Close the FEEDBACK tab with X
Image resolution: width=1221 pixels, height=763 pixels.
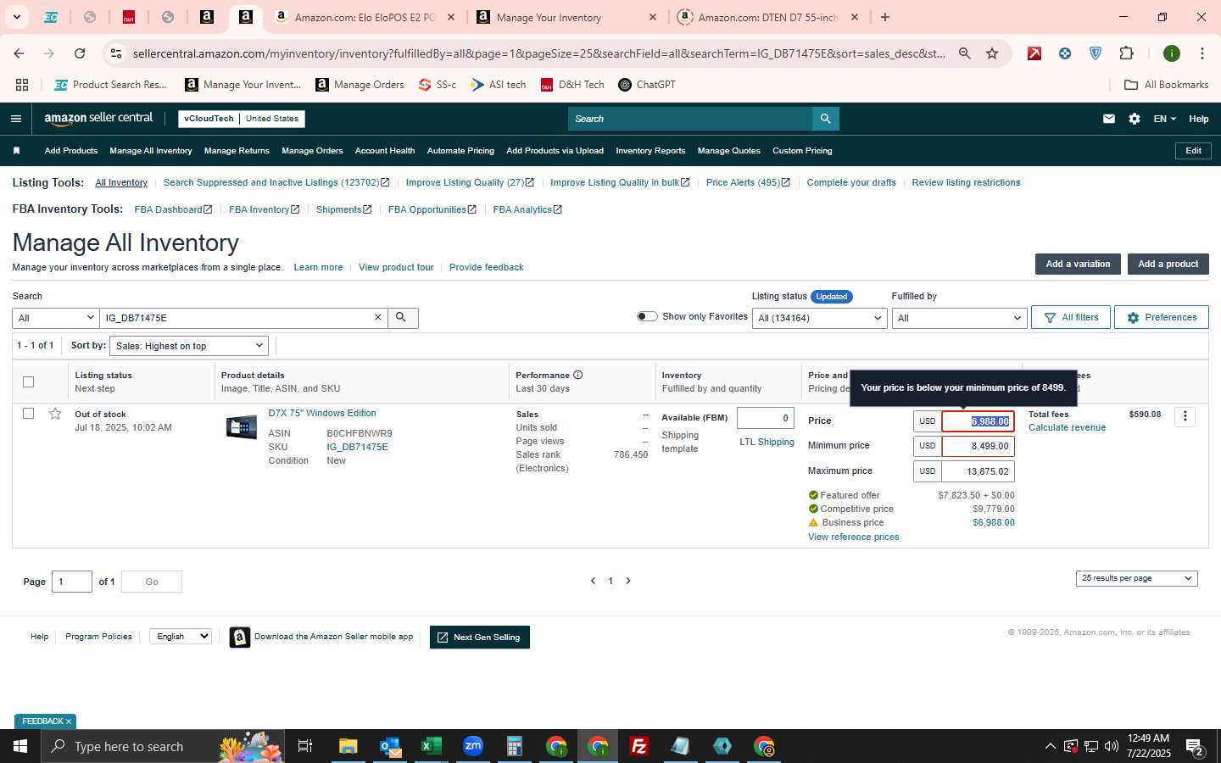click(69, 721)
